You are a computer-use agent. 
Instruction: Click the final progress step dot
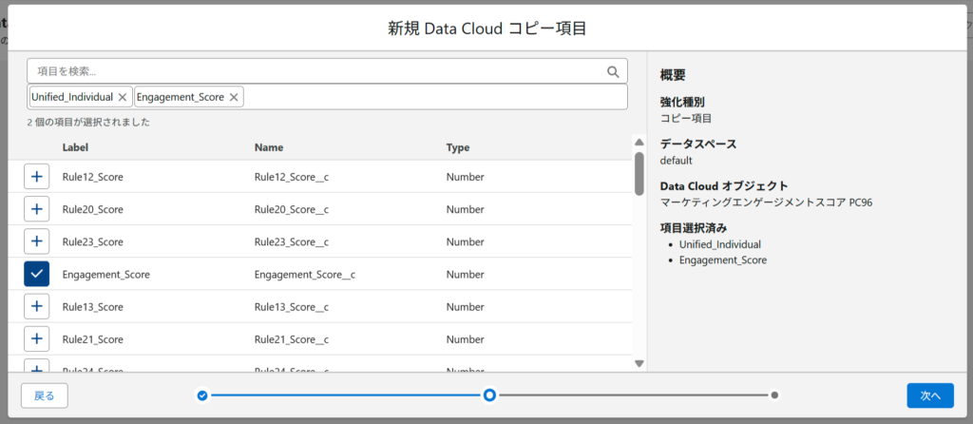[x=774, y=395]
